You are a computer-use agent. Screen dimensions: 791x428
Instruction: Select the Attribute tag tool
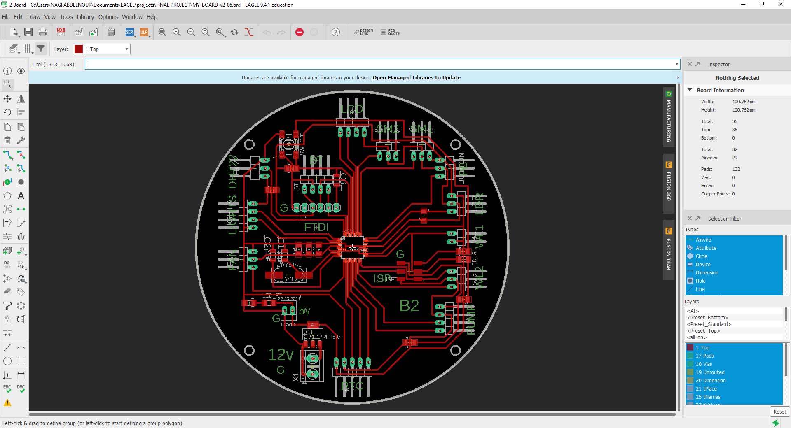point(21,292)
